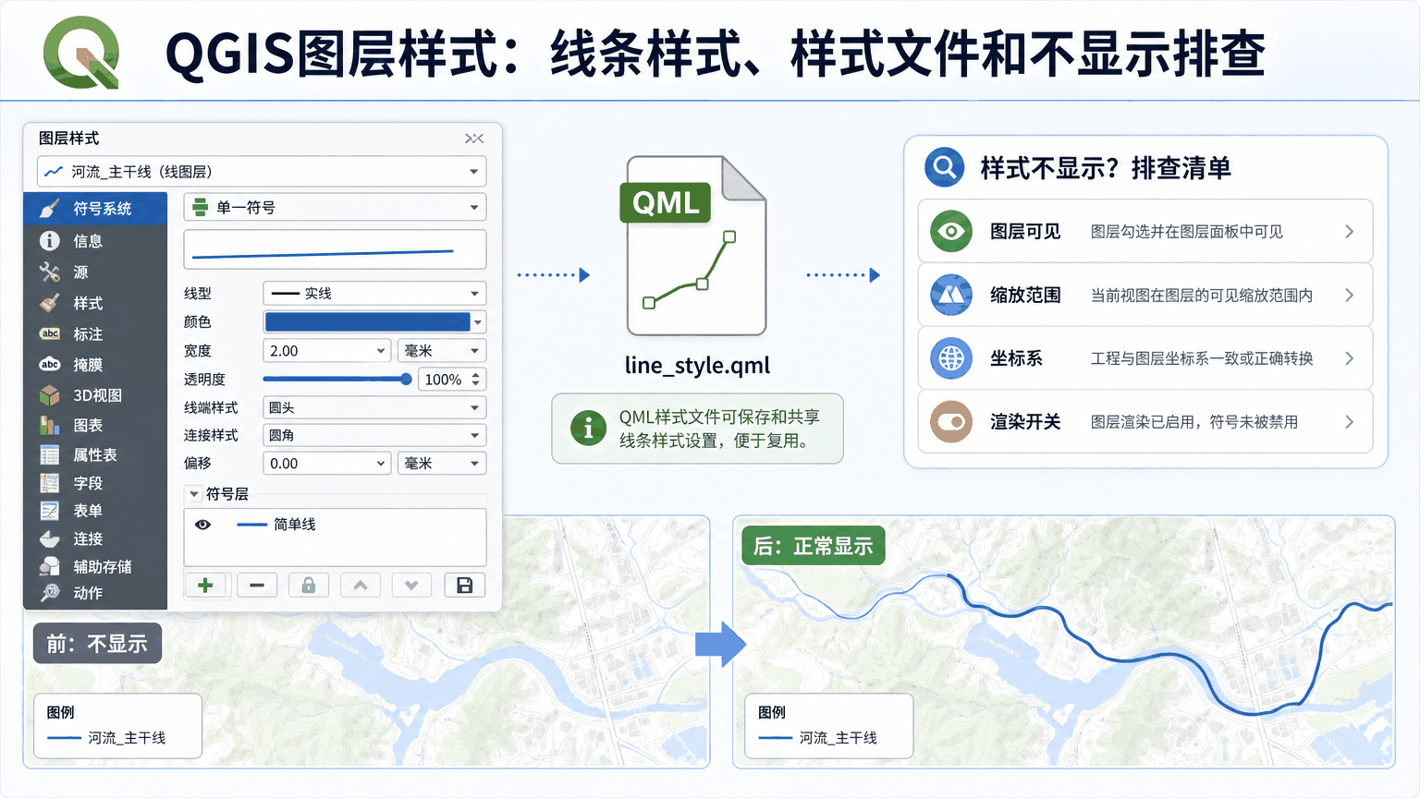Open the 单一符号 renderer dropdown
The height and width of the screenshot is (798, 1420).
point(335,207)
